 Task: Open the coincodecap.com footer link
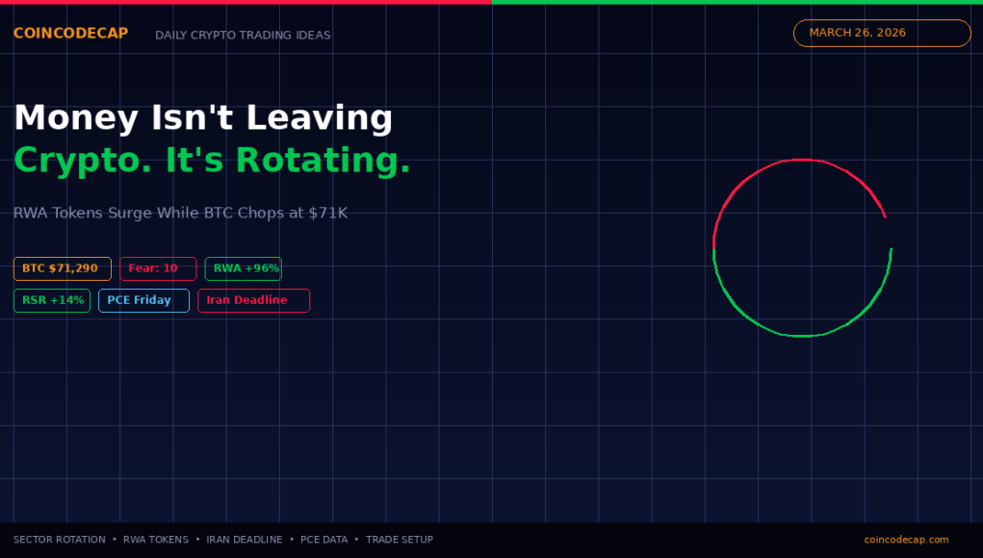click(x=906, y=540)
